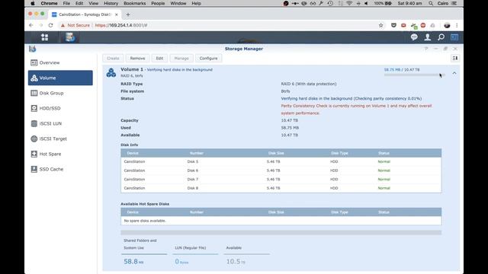
Task: Open the Window menu
Action: (x=178, y=3)
